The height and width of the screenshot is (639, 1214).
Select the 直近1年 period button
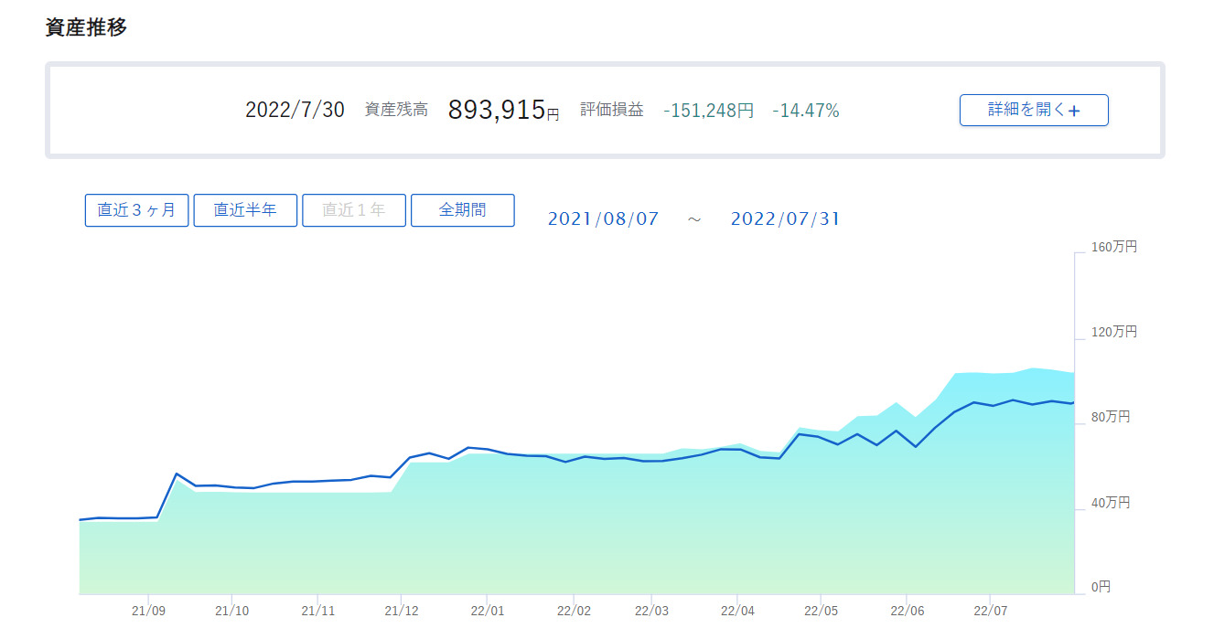point(354,210)
